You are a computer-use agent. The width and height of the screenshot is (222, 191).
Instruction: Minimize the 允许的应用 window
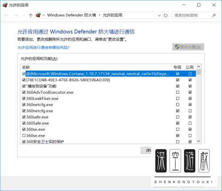pos(184,5)
